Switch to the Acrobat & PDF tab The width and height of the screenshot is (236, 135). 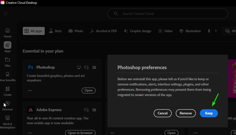coord(103,31)
